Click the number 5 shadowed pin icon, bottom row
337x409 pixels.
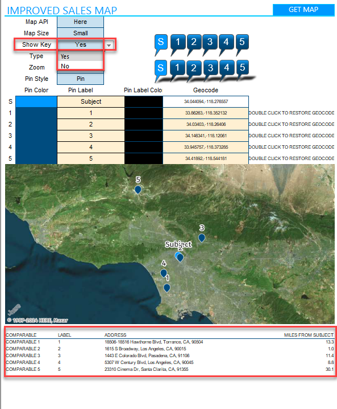(x=242, y=69)
